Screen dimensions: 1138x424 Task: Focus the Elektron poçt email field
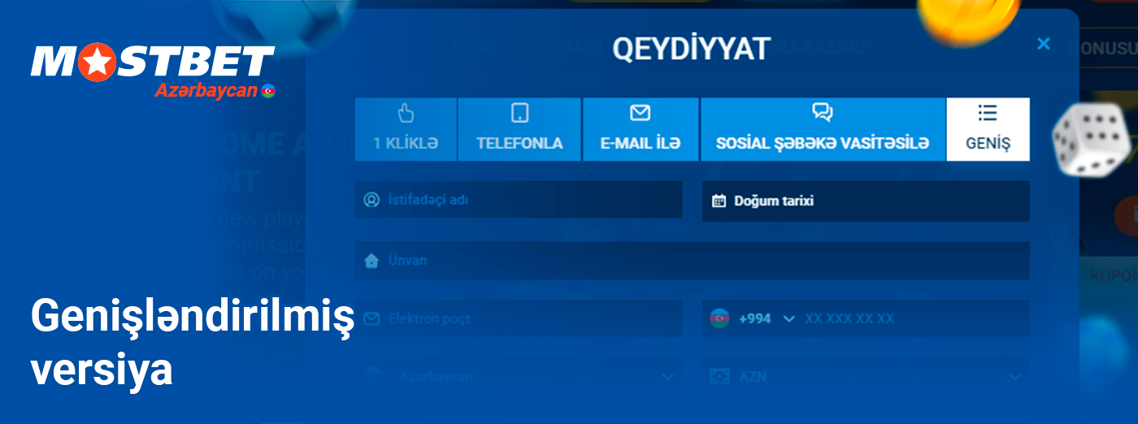519,318
